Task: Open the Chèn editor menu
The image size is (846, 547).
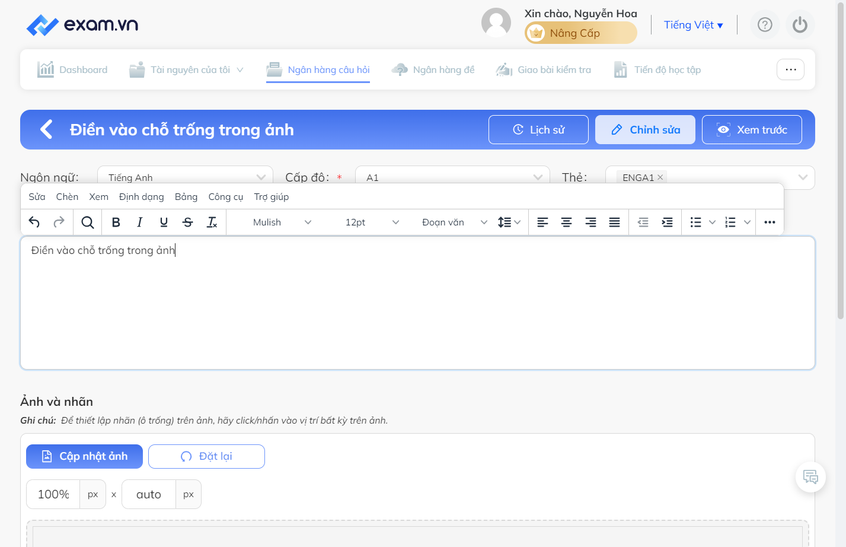Action: 67,197
